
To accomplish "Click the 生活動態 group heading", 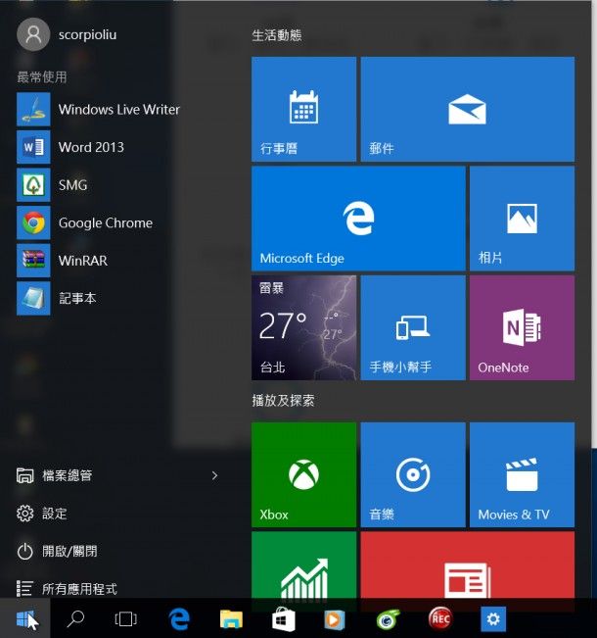I will coord(277,35).
